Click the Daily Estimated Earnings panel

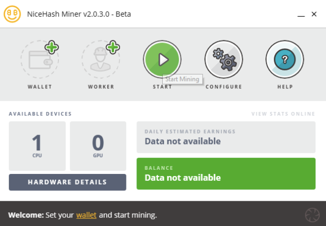point(226,137)
